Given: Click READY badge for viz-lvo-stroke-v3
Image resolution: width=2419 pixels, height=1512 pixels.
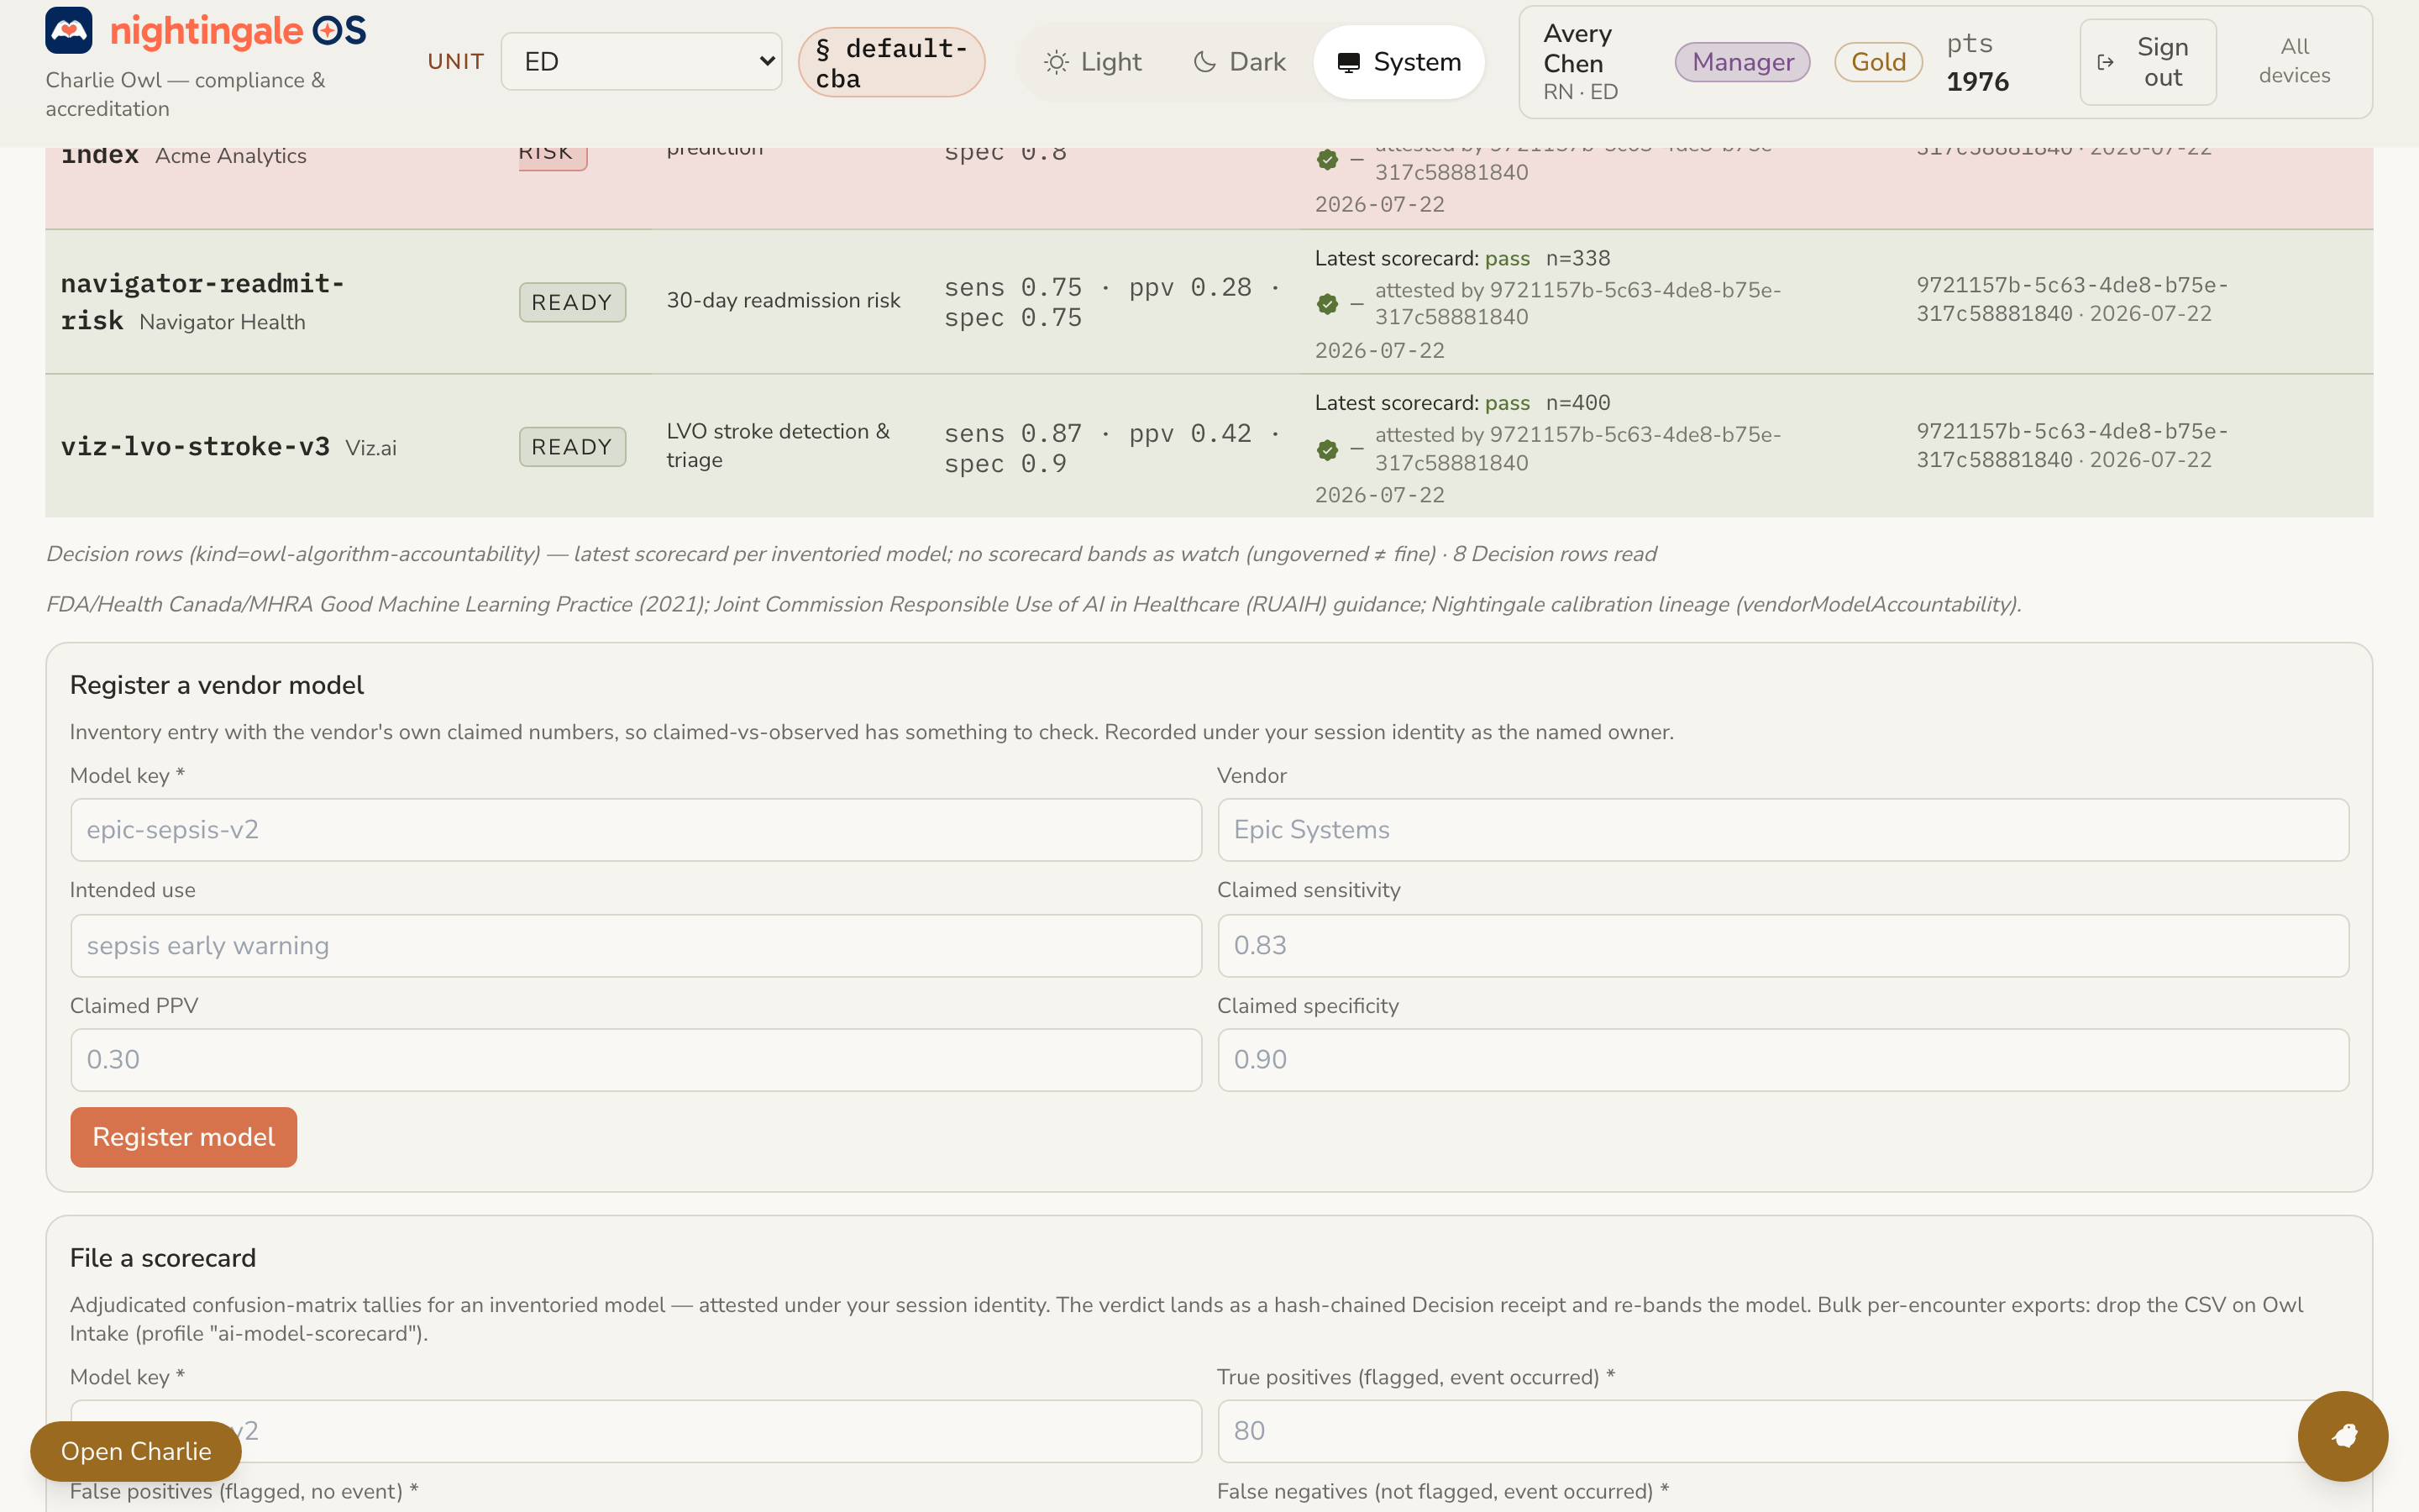Looking at the screenshot, I should pyautogui.click(x=572, y=447).
